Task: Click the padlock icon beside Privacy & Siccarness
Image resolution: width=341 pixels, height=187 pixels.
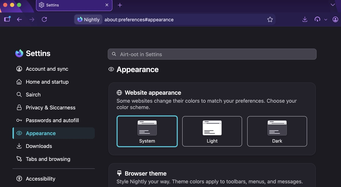Action: pyautogui.click(x=19, y=108)
